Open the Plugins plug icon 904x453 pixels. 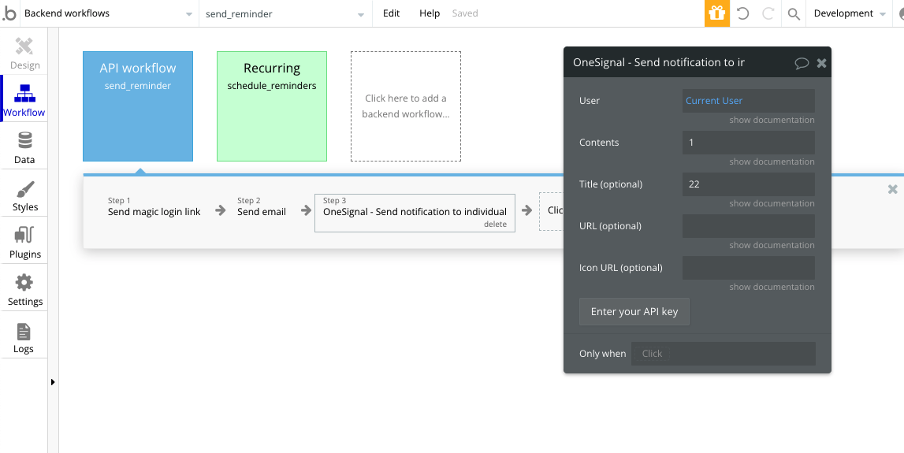pos(24,235)
